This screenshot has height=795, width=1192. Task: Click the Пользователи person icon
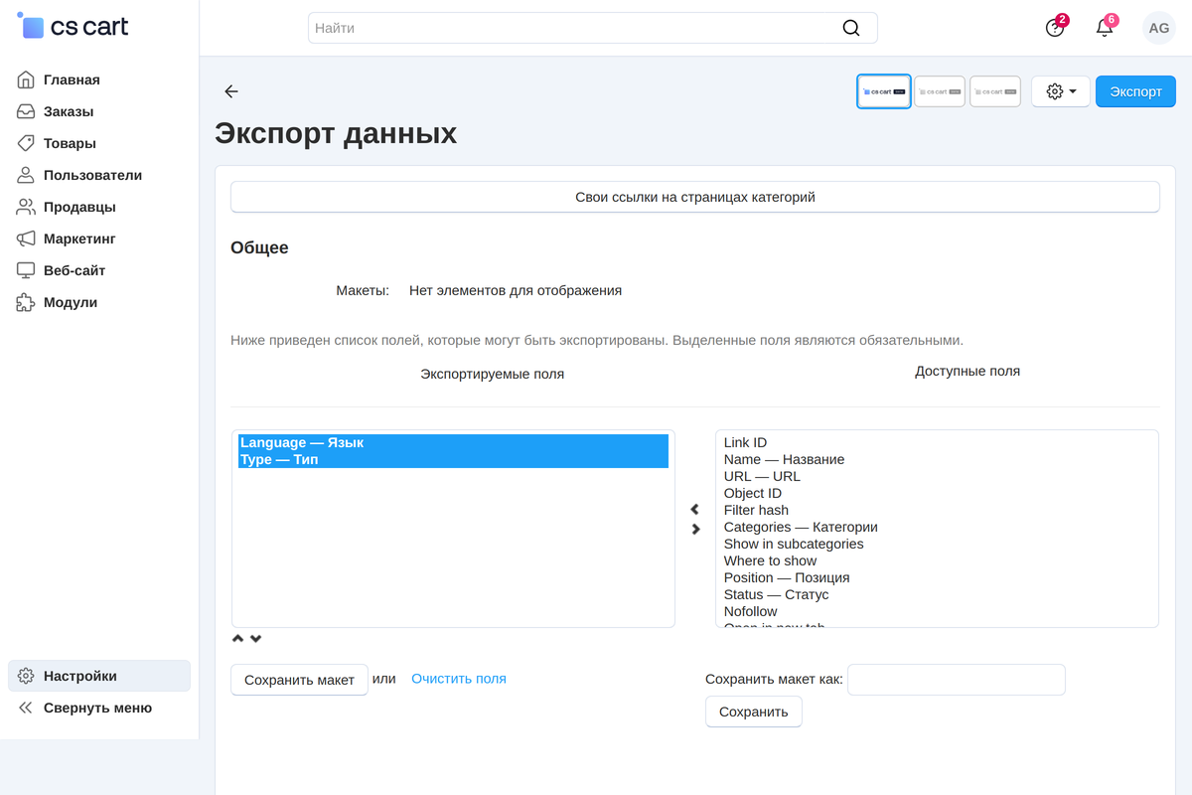[x=26, y=175]
